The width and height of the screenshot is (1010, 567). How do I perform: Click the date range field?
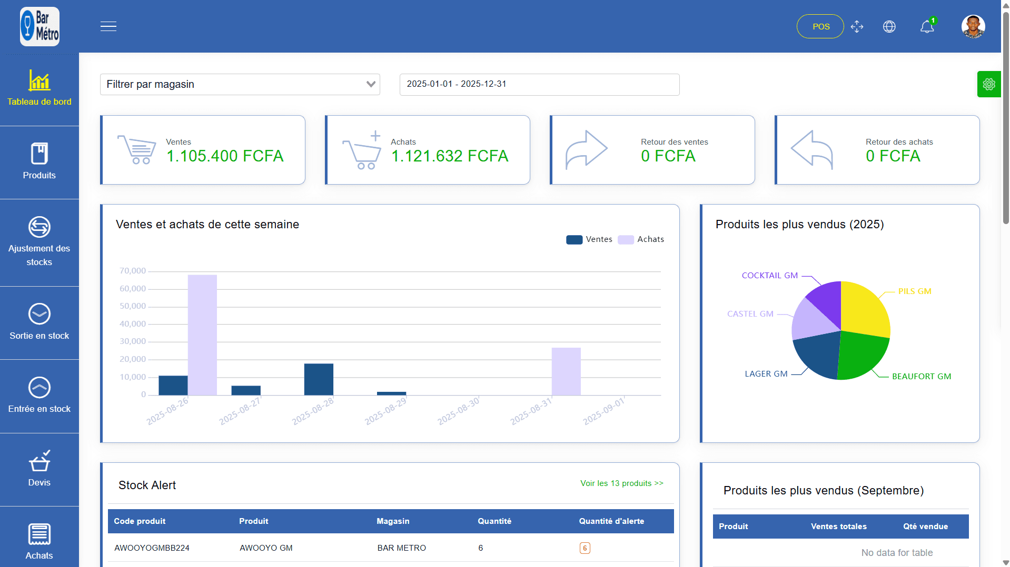[539, 85]
